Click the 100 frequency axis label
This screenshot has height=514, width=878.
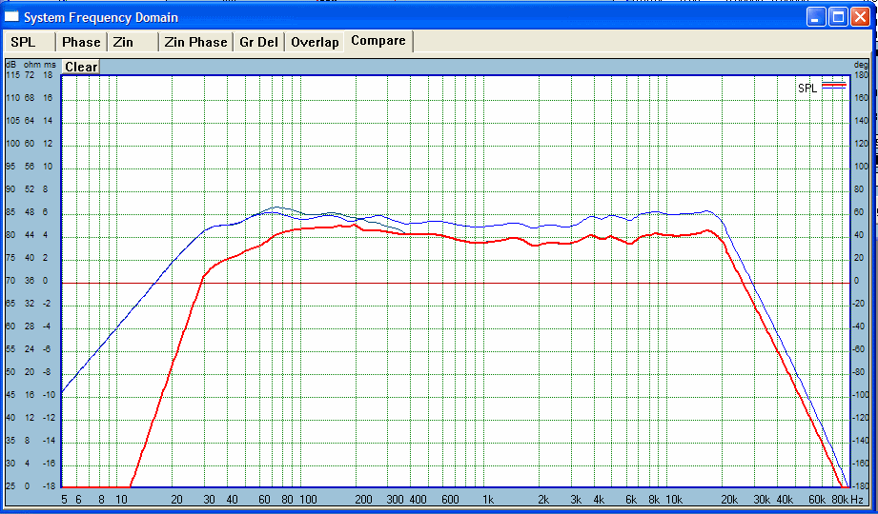pyautogui.click(x=309, y=500)
